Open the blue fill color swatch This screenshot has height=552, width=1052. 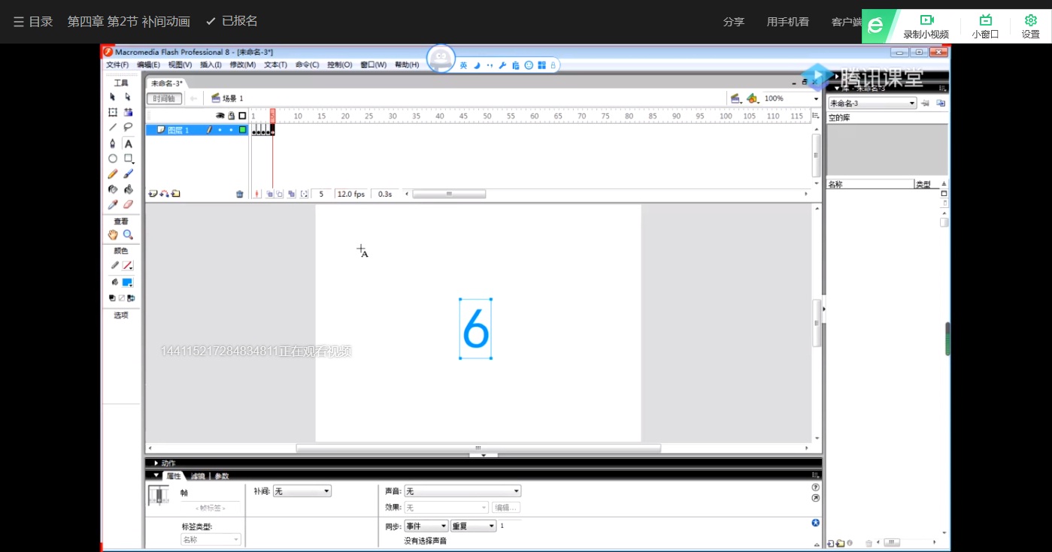pos(127,282)
